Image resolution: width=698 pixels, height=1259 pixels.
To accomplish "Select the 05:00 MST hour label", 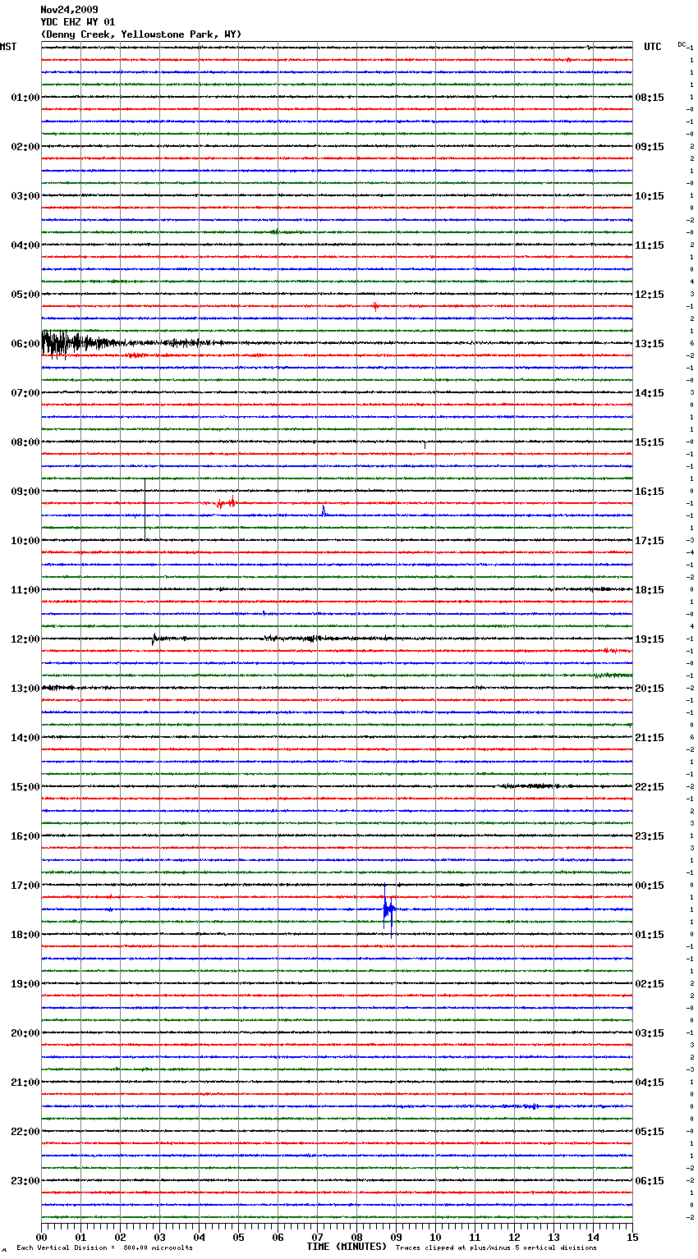I will (x=25, y=295).
